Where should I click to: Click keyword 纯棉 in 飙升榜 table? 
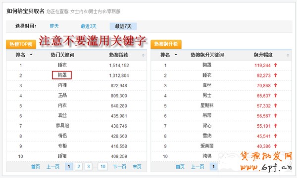point(207,156)
